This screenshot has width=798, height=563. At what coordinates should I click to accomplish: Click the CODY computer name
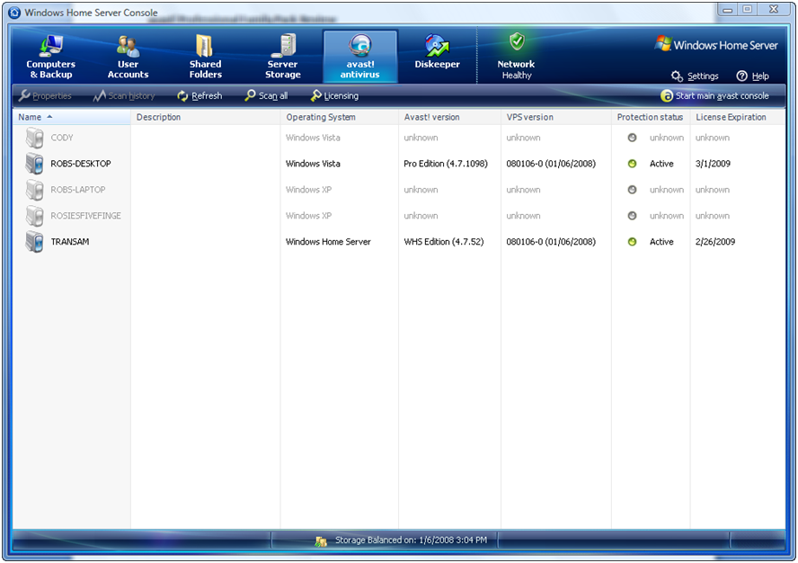(x=62, y=138)
